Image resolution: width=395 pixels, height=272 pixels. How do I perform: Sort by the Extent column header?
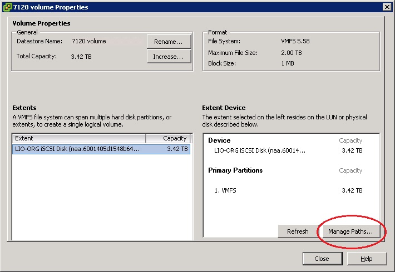pos(78,138)
